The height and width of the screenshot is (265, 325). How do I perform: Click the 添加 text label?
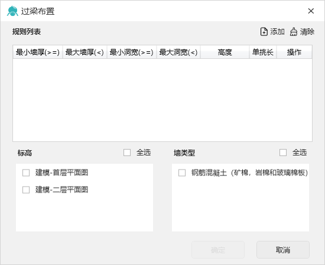click(277, 32)
